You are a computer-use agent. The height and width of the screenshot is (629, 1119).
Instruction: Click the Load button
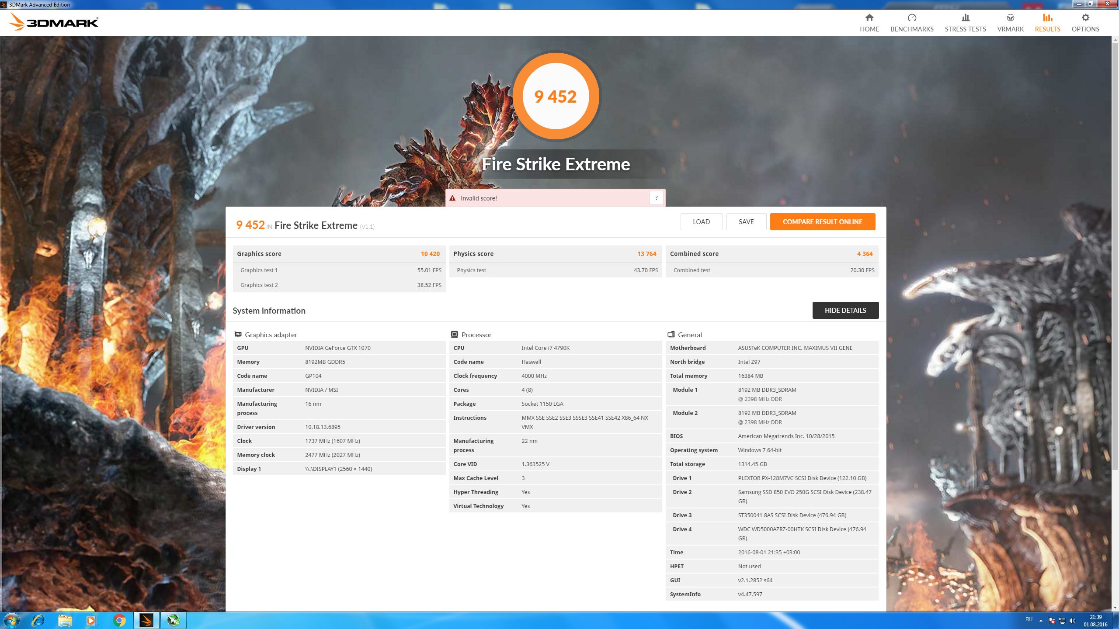pos(701,221)
